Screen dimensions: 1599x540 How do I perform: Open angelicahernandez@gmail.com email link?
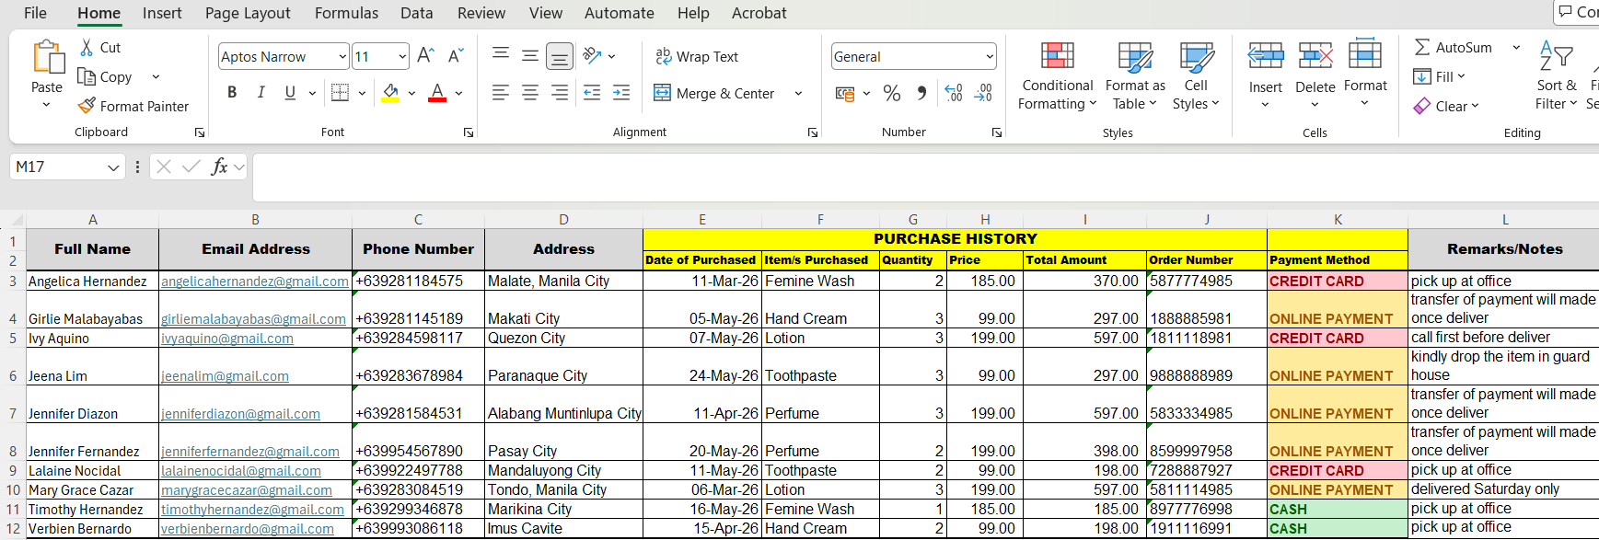(255, 281)
